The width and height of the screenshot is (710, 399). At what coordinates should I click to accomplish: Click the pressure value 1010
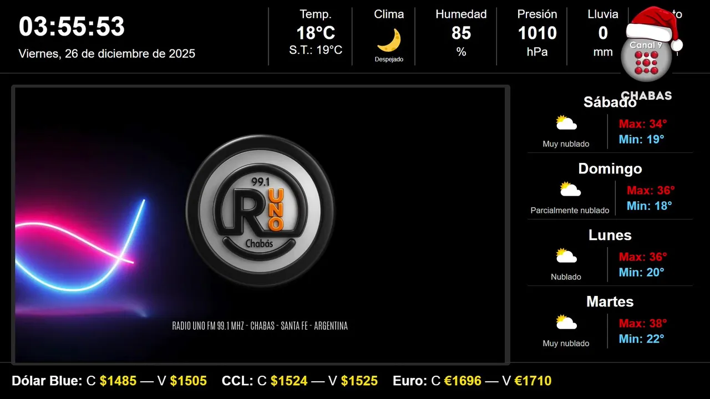537,33
